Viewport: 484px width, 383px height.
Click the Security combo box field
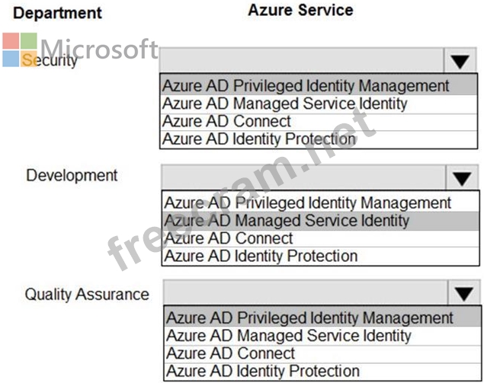[x=302, y=60]
